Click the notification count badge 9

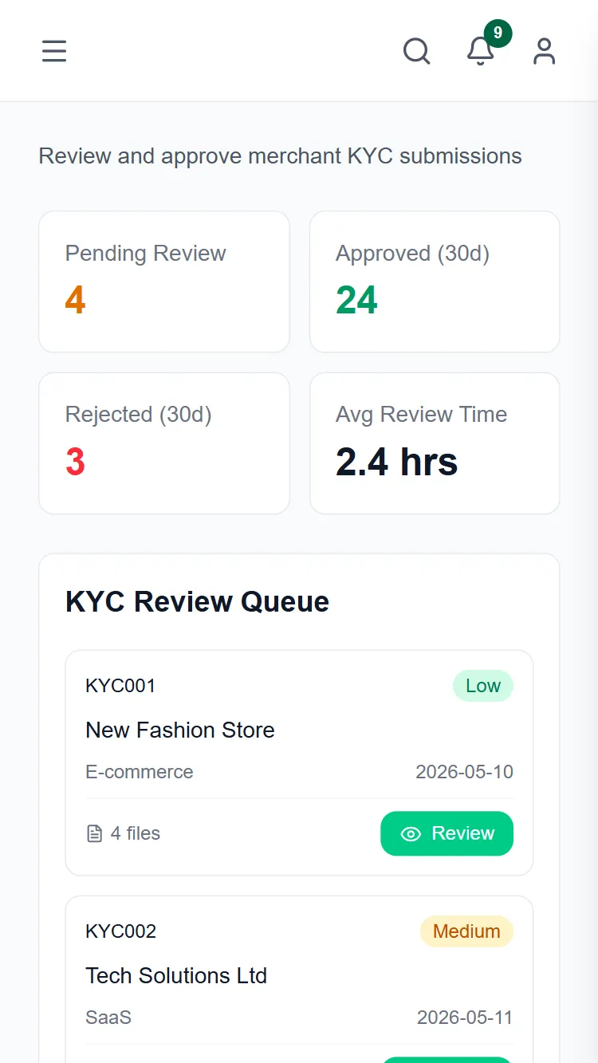tap(498, 33)
